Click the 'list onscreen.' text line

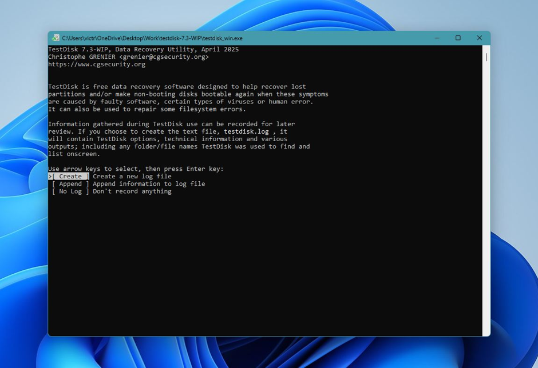coord(74,154)
